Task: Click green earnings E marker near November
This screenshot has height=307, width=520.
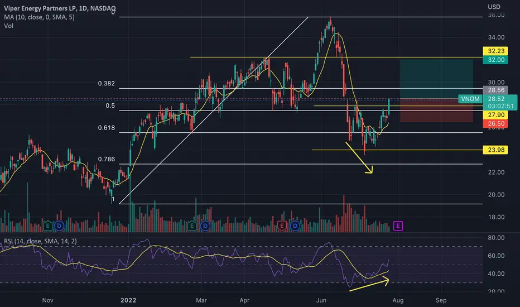Action: click(x=47, y=226)
